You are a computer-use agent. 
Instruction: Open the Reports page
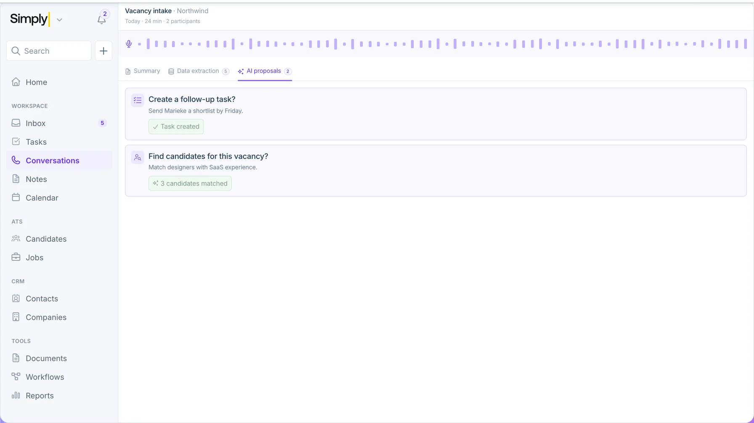[59, 395]
